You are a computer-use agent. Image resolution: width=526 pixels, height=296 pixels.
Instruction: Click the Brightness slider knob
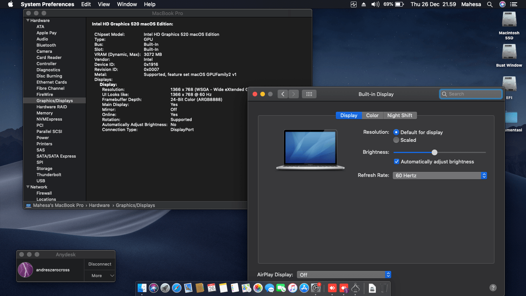[434, 152]
